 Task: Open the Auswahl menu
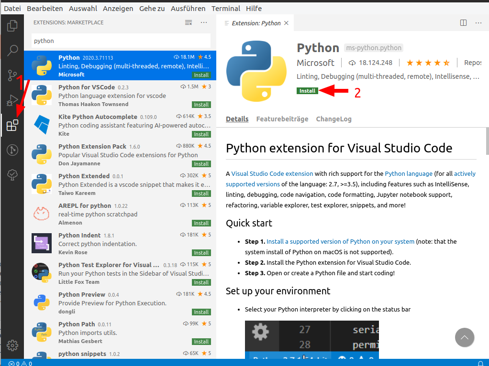pyautogui.click(x=83, y=9)
